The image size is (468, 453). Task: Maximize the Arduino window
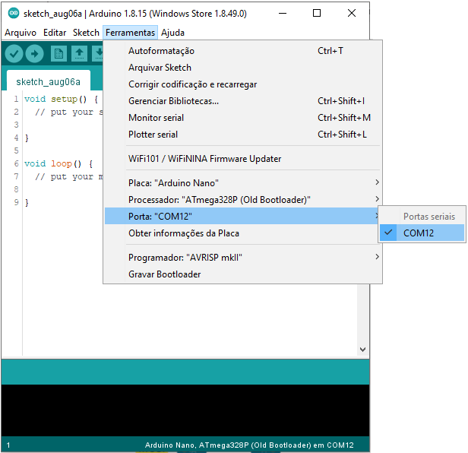[x=317, y=13]
